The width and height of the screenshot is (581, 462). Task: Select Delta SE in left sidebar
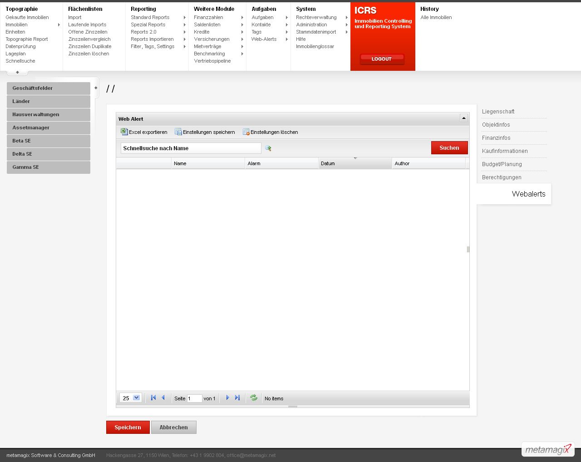pyautogui.click(x=49, y=154)
